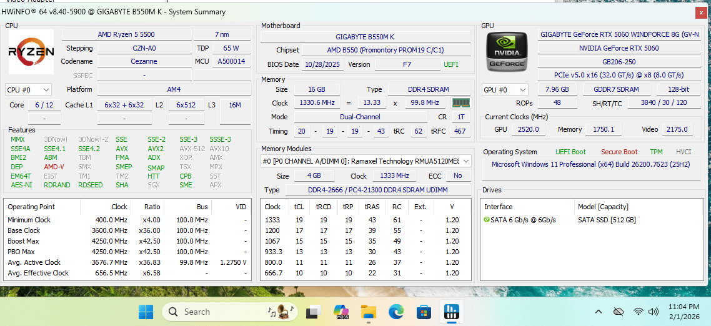Click the cloud sync tray icon
The width and height of the screenshot is (711, 326).
pos(618,312)
